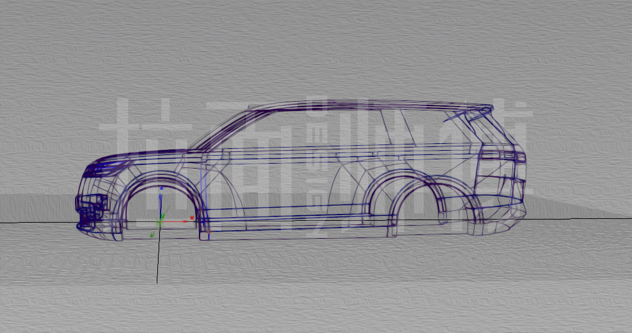Select the front grille wireframe of the car

tap(90, 211)
